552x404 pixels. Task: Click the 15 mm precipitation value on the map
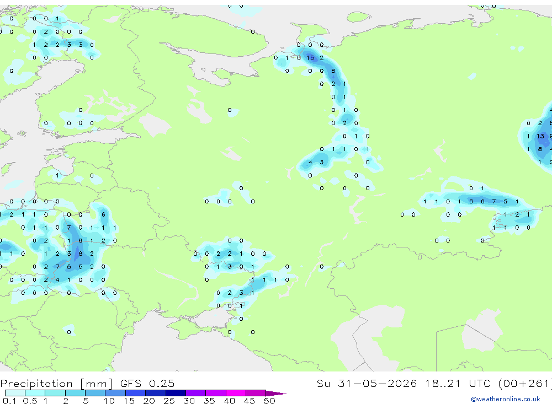click(x=310, y=58)
